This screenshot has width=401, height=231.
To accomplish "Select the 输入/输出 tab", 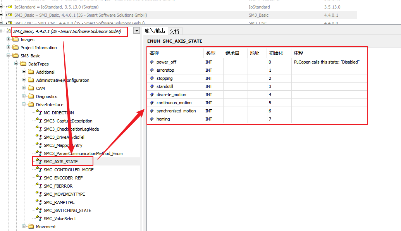I will (155, 31).
